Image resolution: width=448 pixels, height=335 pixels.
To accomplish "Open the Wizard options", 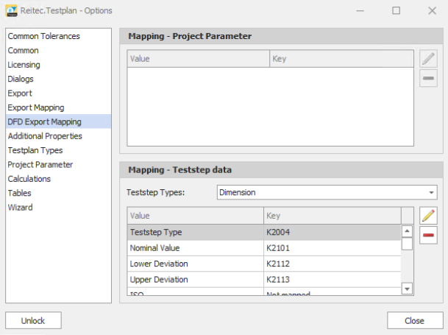I will click(x=21, y=208).
